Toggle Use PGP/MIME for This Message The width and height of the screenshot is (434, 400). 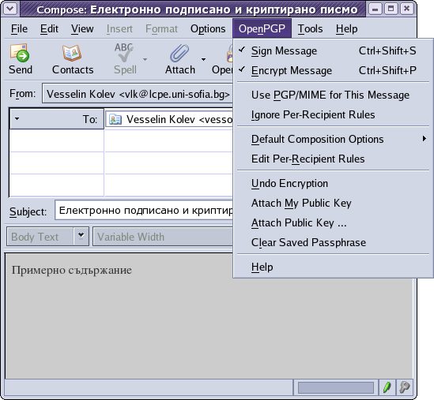pyautogui.click(x=334, y=95)
